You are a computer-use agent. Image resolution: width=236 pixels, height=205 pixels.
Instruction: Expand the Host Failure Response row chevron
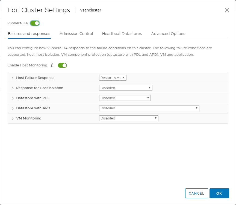click(13, 78)
